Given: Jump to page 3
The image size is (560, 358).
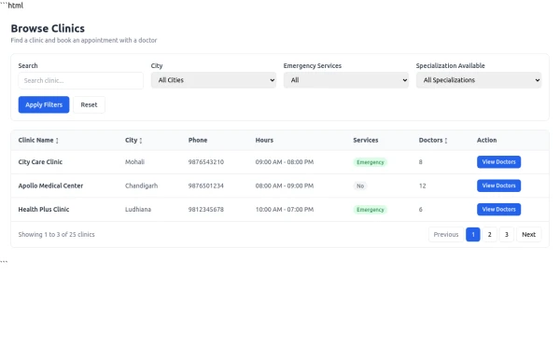Looking at the screenshot, I should [x=507, y=234].
